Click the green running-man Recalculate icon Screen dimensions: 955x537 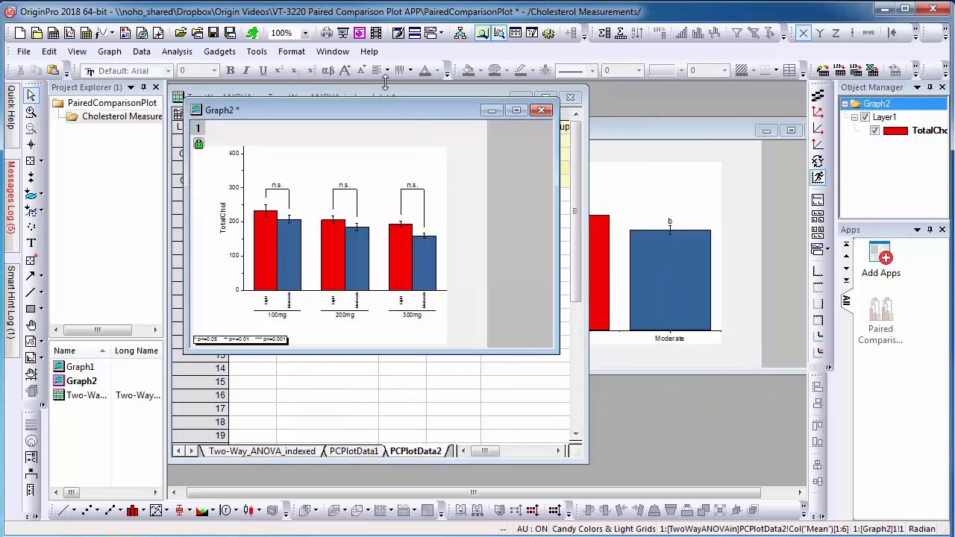pos(252,33)
